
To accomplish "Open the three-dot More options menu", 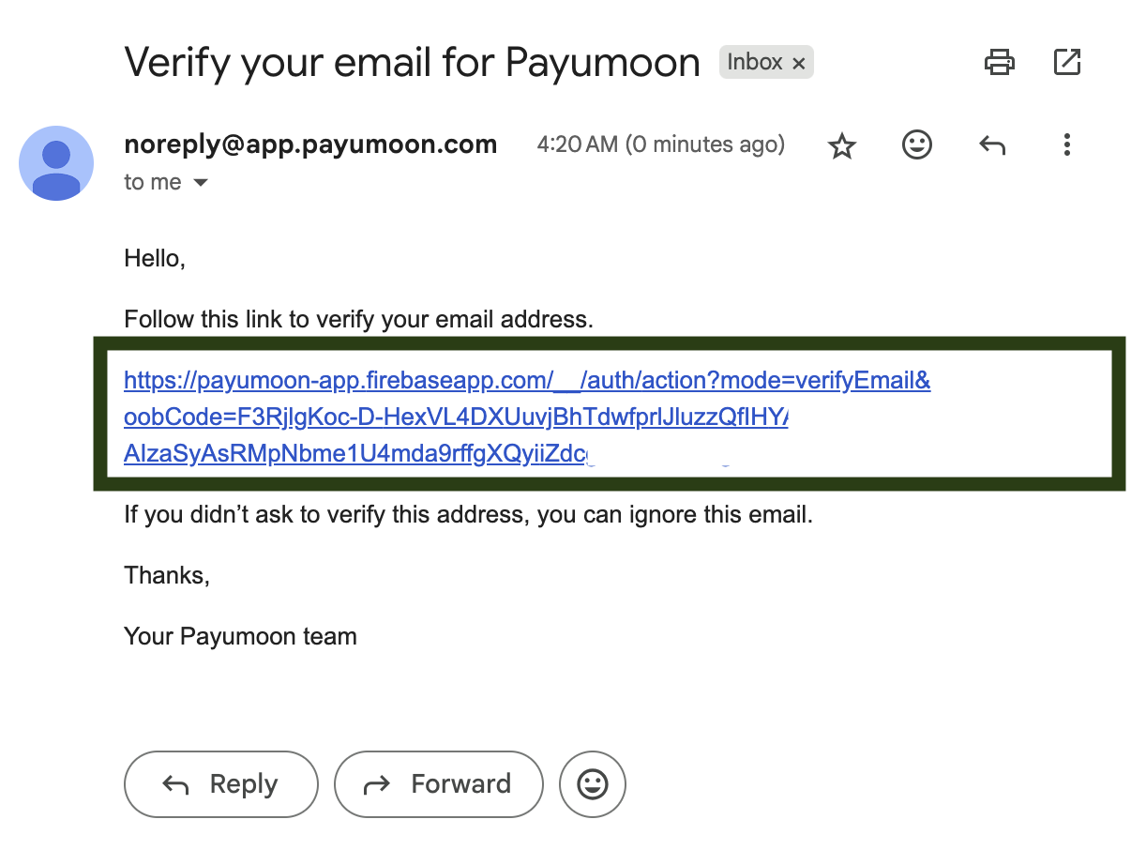I will [1066, 144].
